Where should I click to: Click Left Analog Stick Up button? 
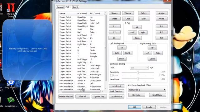[x=122, y=48]
